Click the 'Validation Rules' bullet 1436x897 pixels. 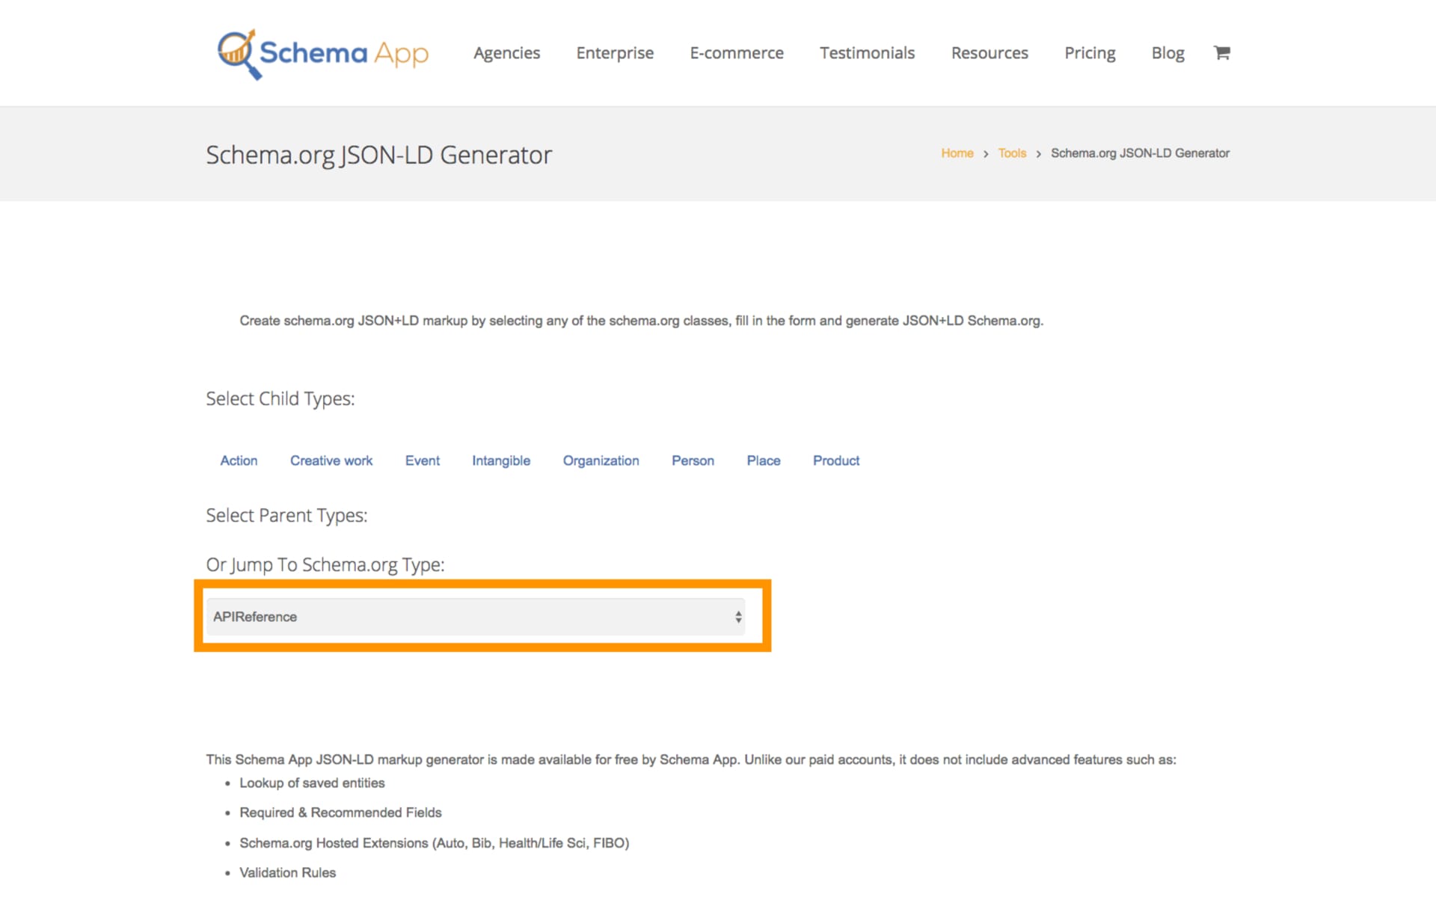coord(287,872)
